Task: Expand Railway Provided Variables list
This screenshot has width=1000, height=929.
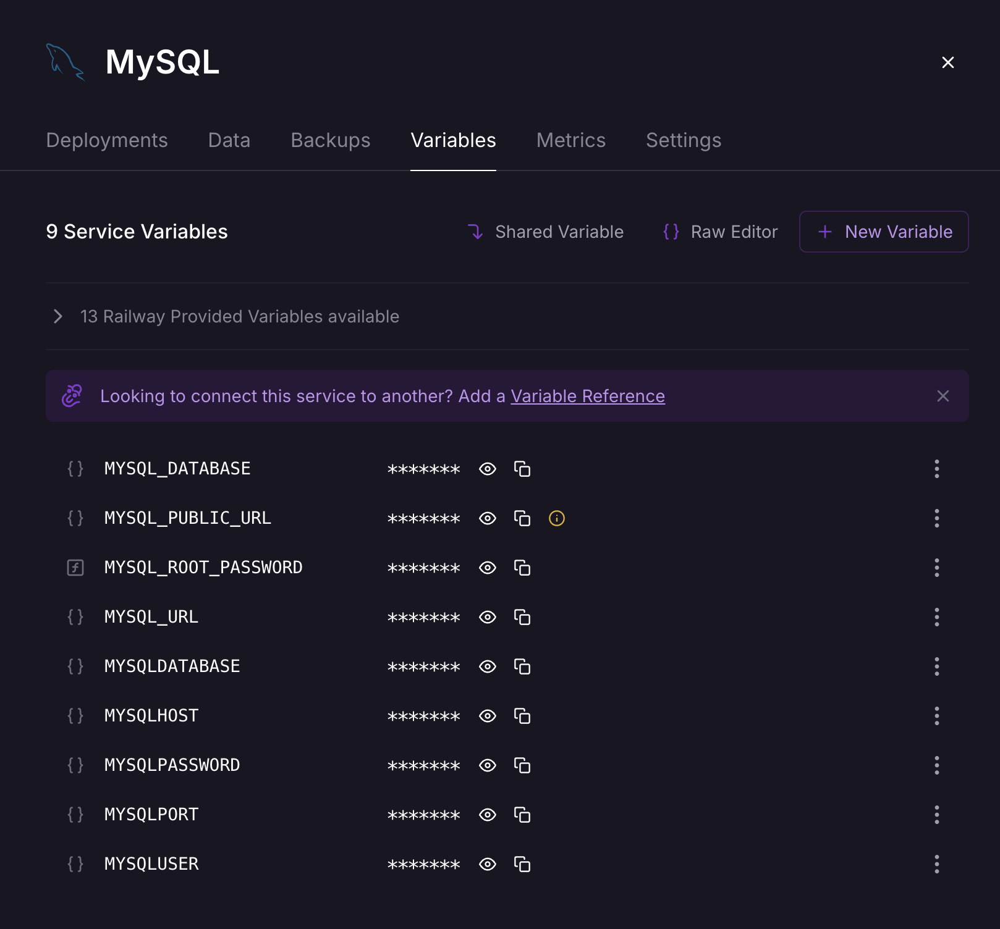Action: (x=58, y=316)
